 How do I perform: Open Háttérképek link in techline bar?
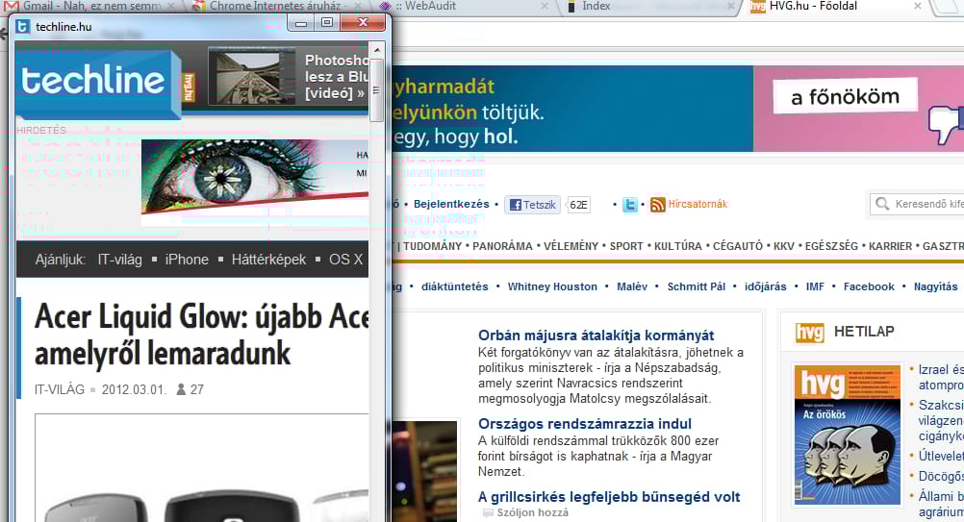tap(268, 260)
